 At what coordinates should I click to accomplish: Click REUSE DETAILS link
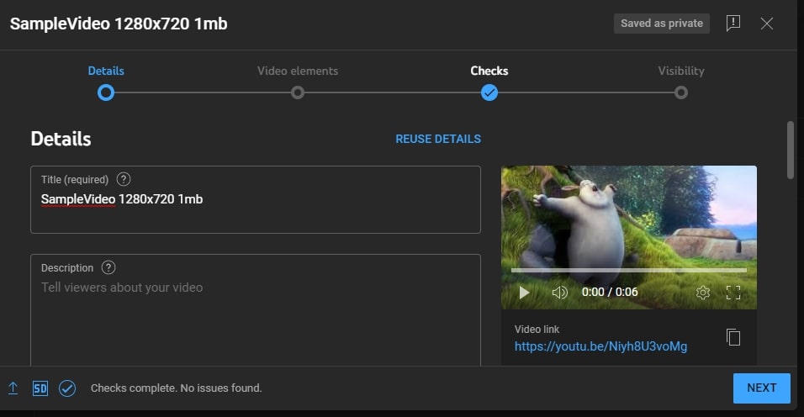(438, 139)
